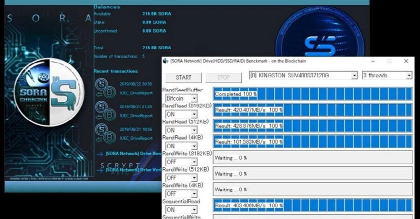Image resolution: width=420 pixels, height=219 pixels.
Task: Open the [SORA Network] Drive Verification link
Action: tap(133, 170)
